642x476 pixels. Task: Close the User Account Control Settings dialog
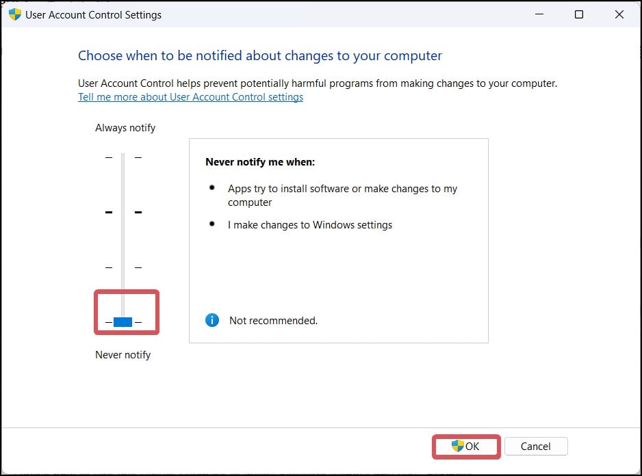[619, 14]
